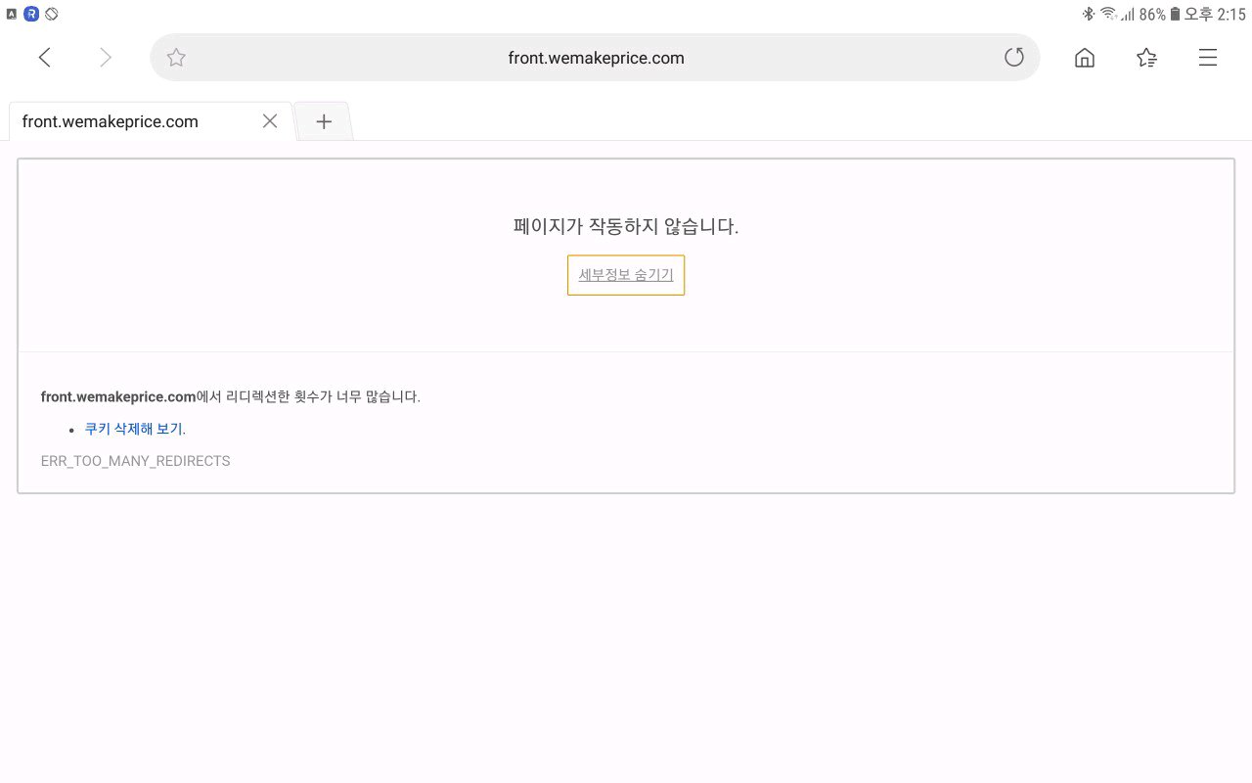Go back with the back arrow

pos(45,58)
